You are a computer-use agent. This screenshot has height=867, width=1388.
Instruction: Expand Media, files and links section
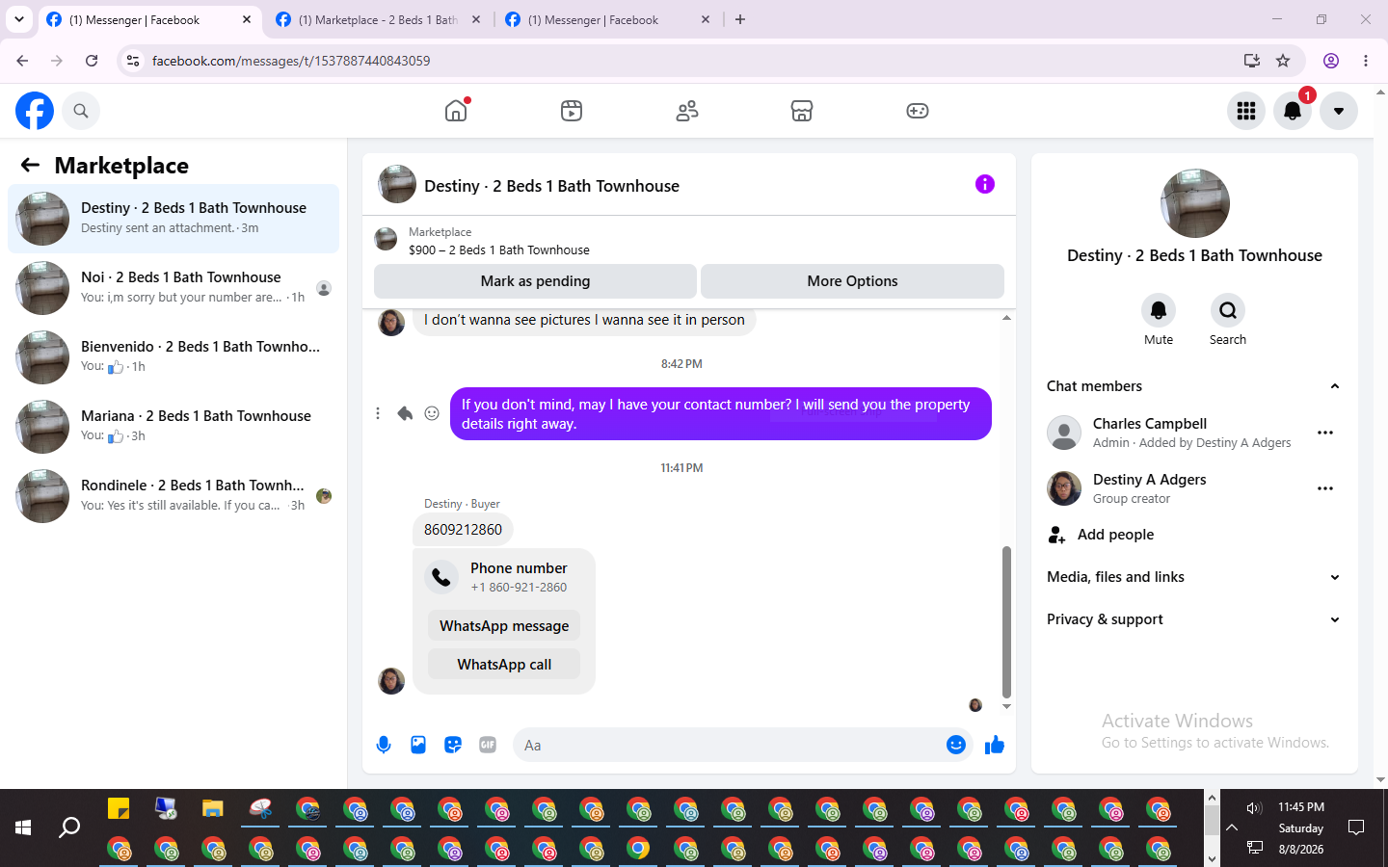(1193, 577)
